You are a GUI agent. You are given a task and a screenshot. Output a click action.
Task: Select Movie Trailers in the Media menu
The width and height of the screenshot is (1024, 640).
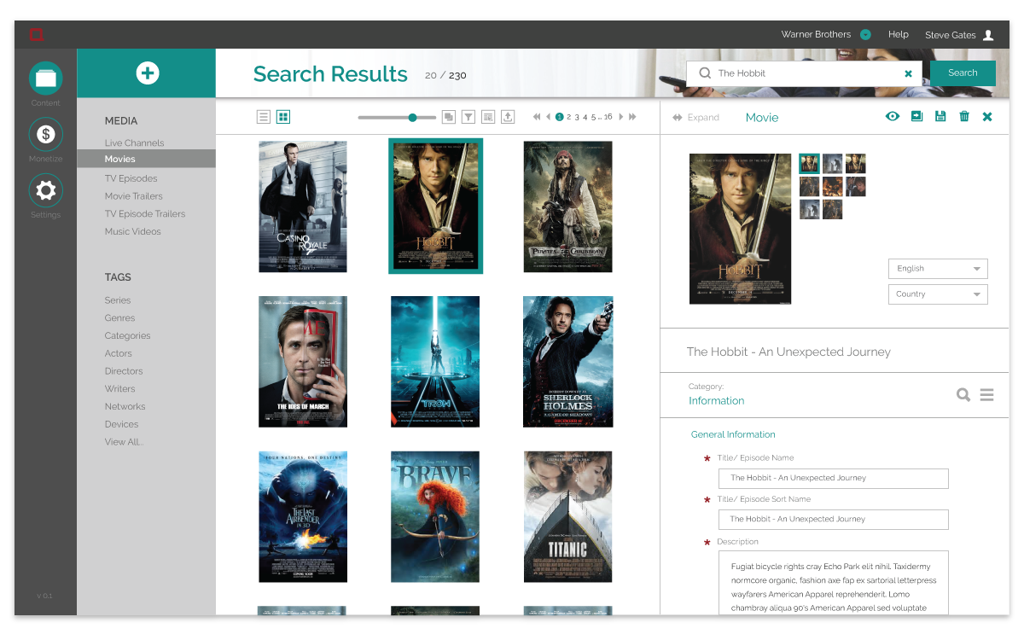[x=133, y=196]
